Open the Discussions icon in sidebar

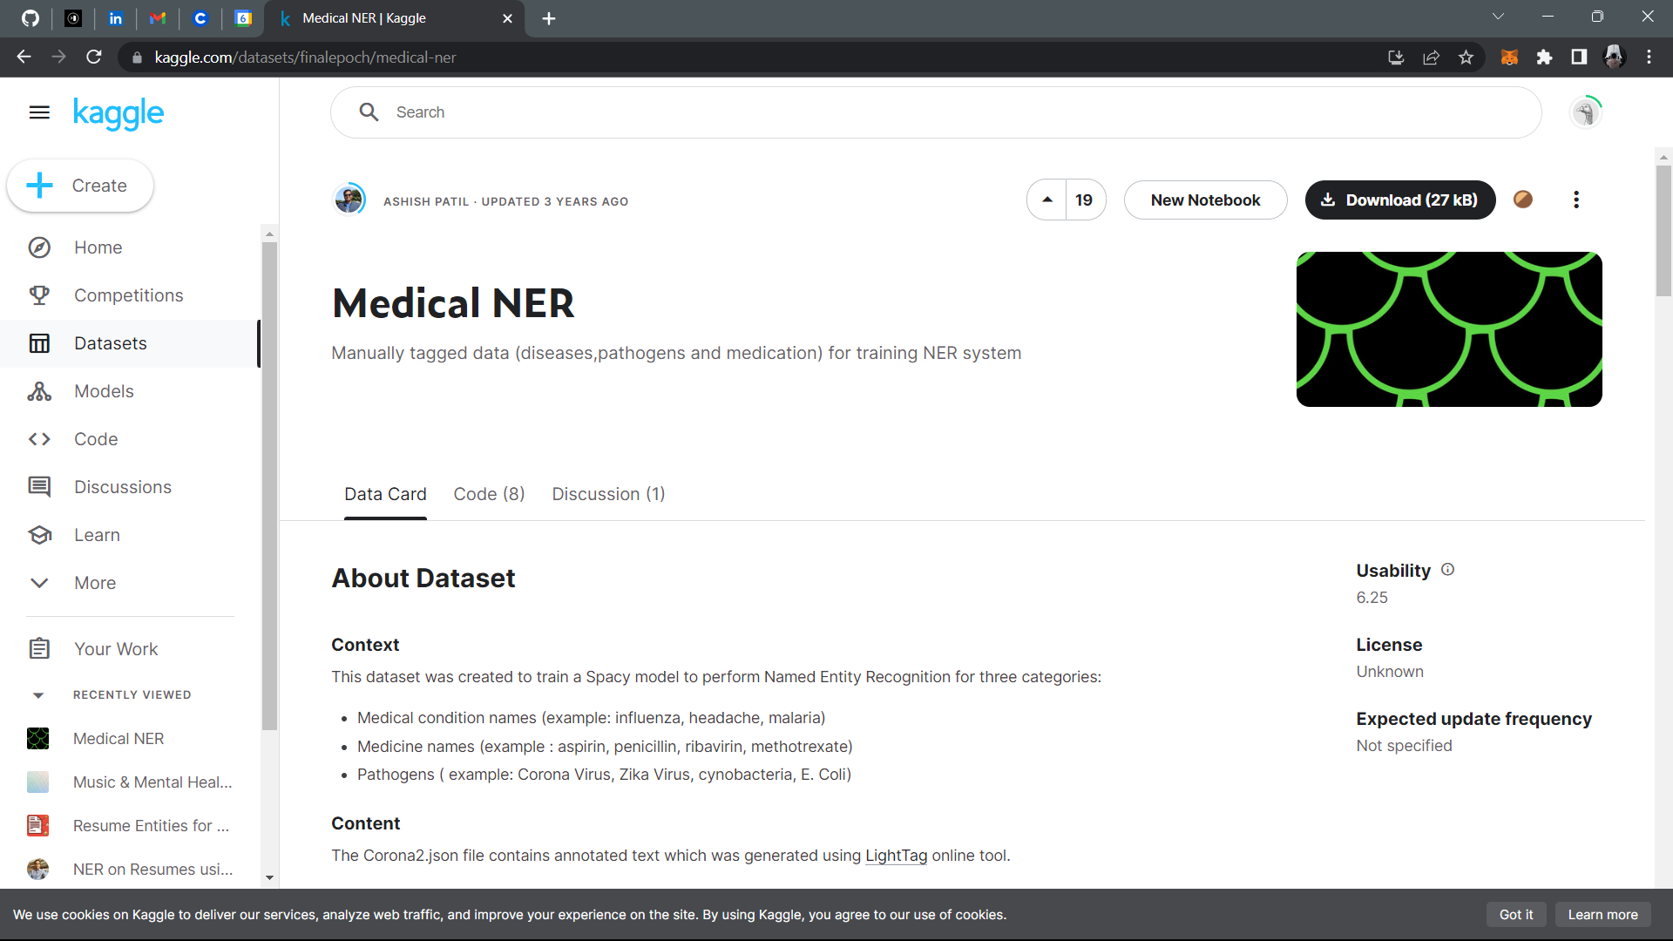point(40,487)
